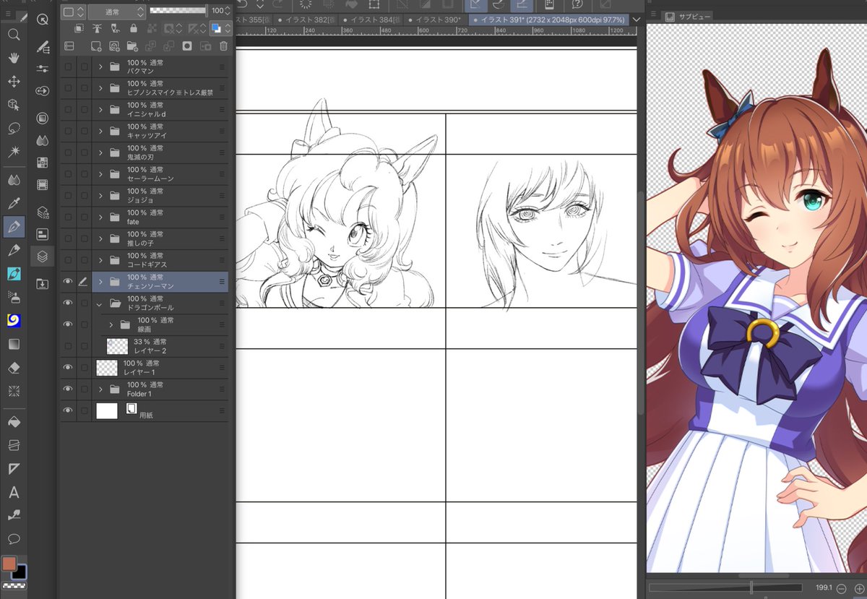Hide the 用紙 paper layer

point(68,410)
